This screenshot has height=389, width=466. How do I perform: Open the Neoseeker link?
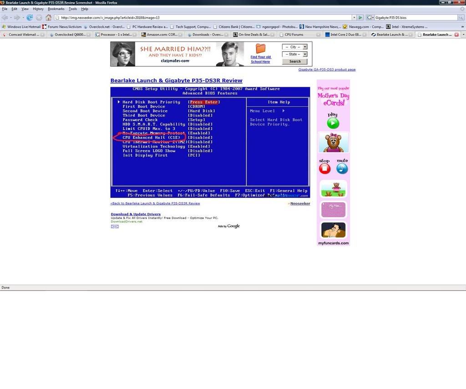pyautogui.click(x=300, y=204)
